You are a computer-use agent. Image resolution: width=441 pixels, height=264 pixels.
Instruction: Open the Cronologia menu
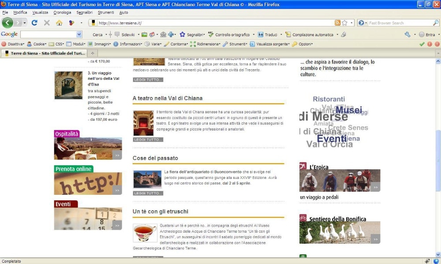62,12
